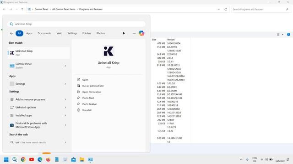Image resolution: width=293 pixels, height=164 pixels.
Task: Click the Control Panel breadcrumb
Action: coord(41,9)
